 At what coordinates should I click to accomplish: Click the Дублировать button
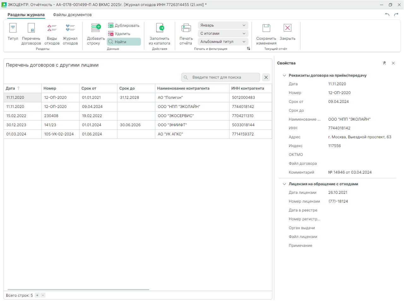tap(124, 26)
